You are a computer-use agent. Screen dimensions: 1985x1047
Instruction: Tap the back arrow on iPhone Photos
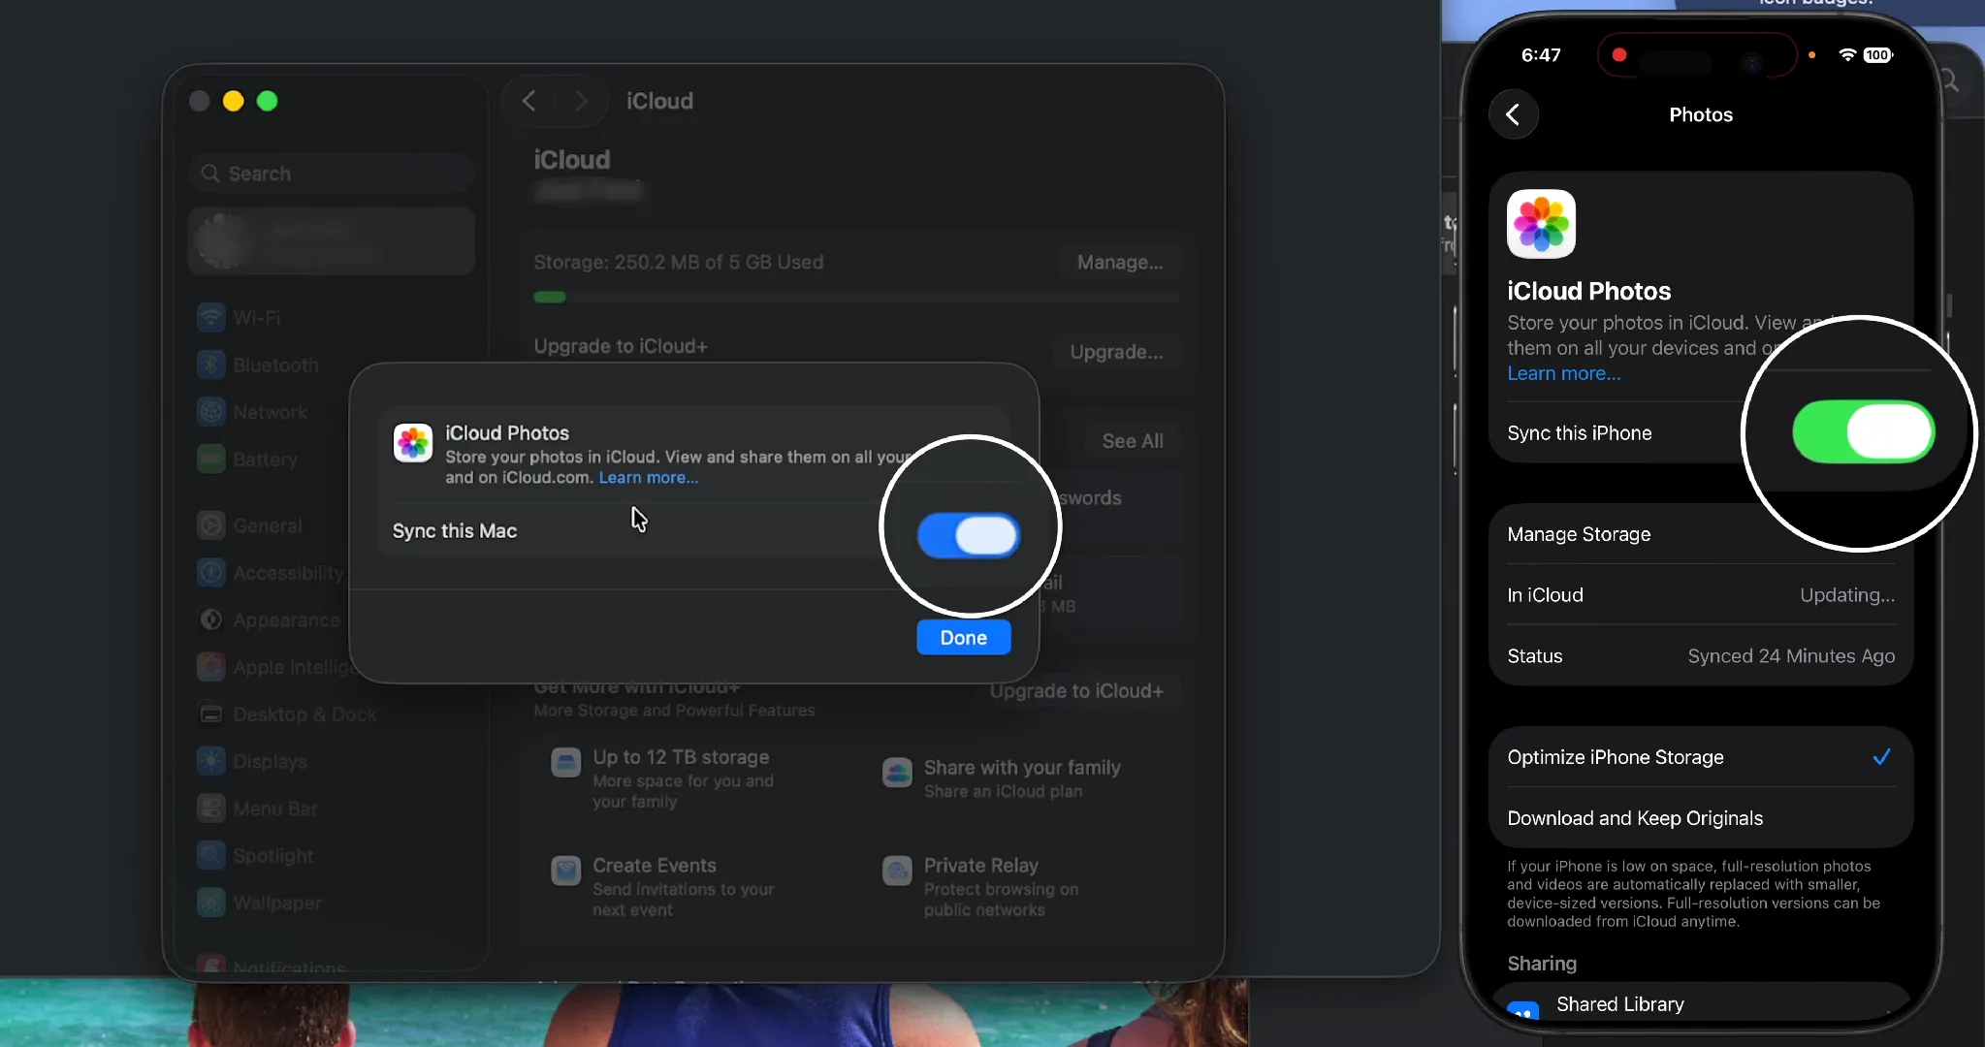point(1513,114)
